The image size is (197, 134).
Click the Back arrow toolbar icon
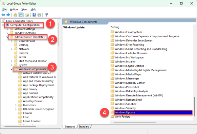coord(3,15)
